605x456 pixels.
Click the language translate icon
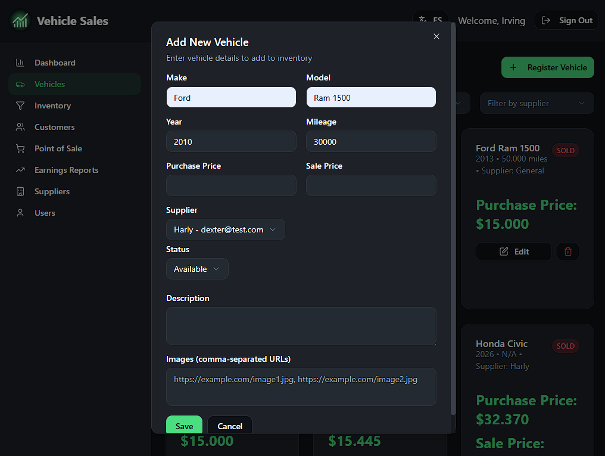pyautogui.click(x=423, y=19)
